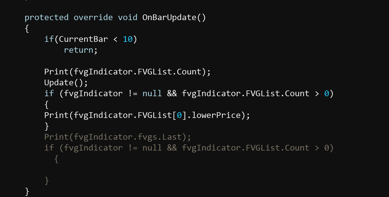Click the CurrentBar identifier
This screenshot has width=389, height=197.
pyautogui.click(x=83, y=39)
